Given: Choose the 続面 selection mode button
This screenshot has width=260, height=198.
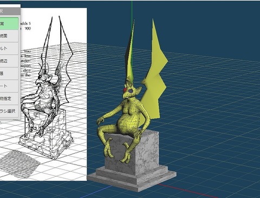Looking at the screenshot, I should tap(9, 36).
